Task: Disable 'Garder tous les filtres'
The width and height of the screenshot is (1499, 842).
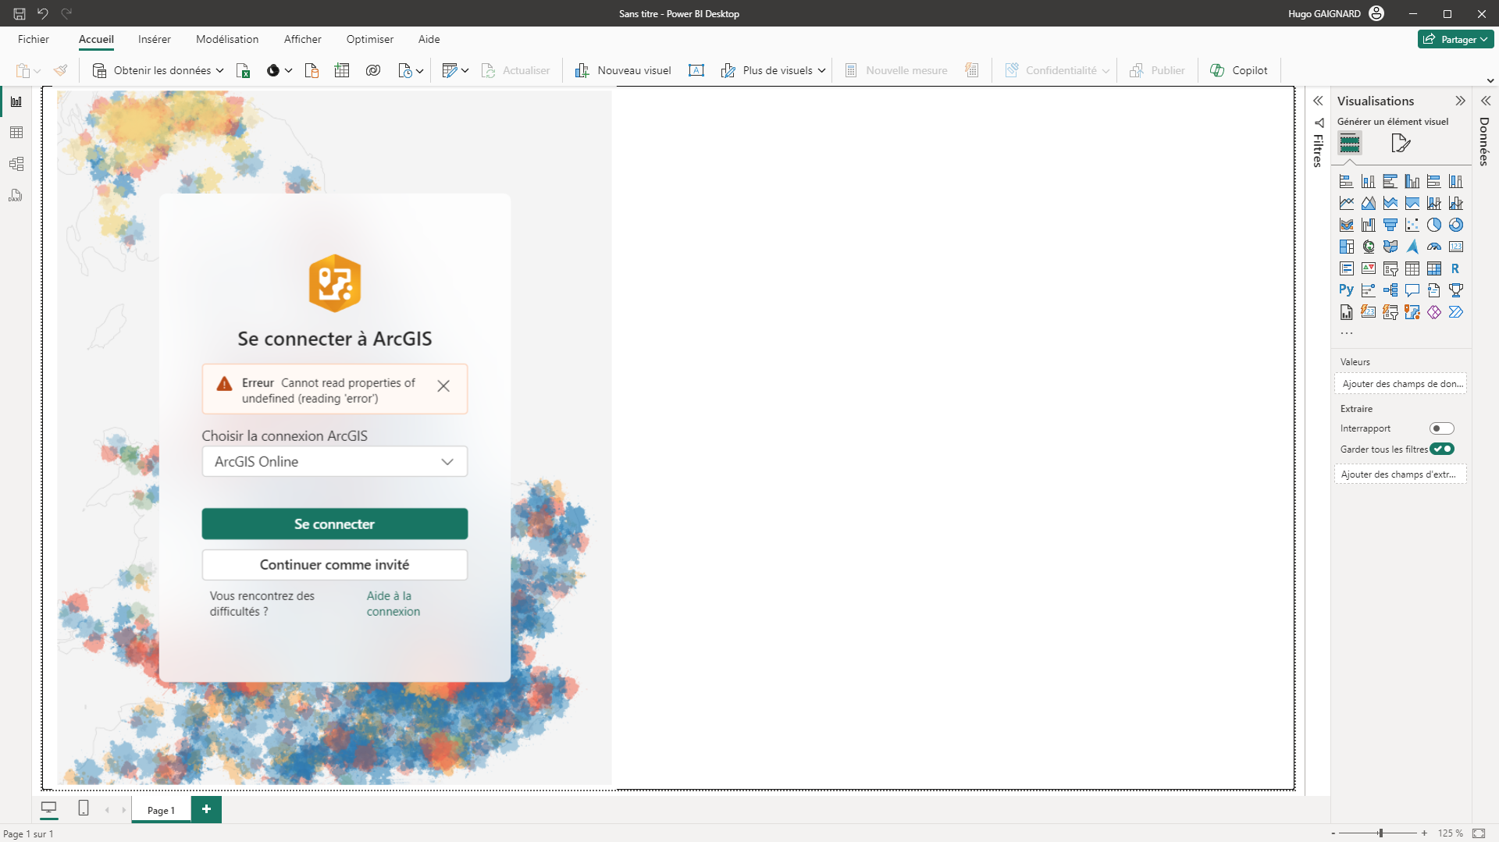Action: [1443, 449]
